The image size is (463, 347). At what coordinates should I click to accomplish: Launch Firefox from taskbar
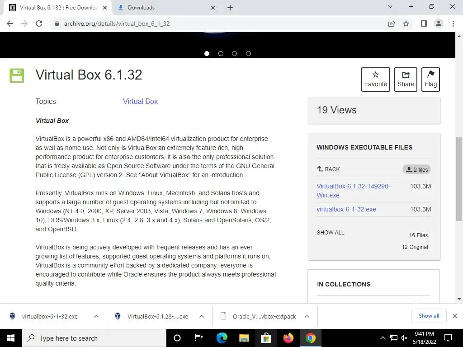[x=288, y=338]
